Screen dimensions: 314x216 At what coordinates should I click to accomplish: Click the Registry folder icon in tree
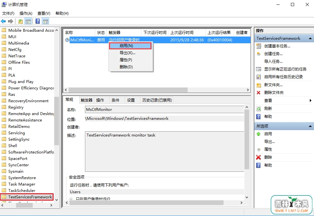pyautogui.click(x=4, y=107)
